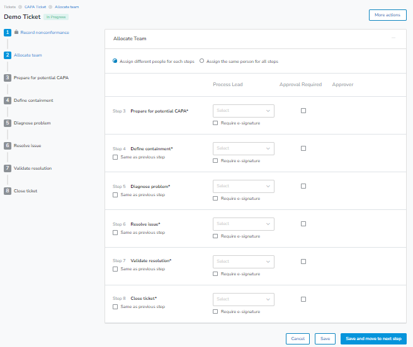Check Approval Required for Step 7
Image resolution: width=413 pixels, height=347 pixels.
tap(303, 262)
